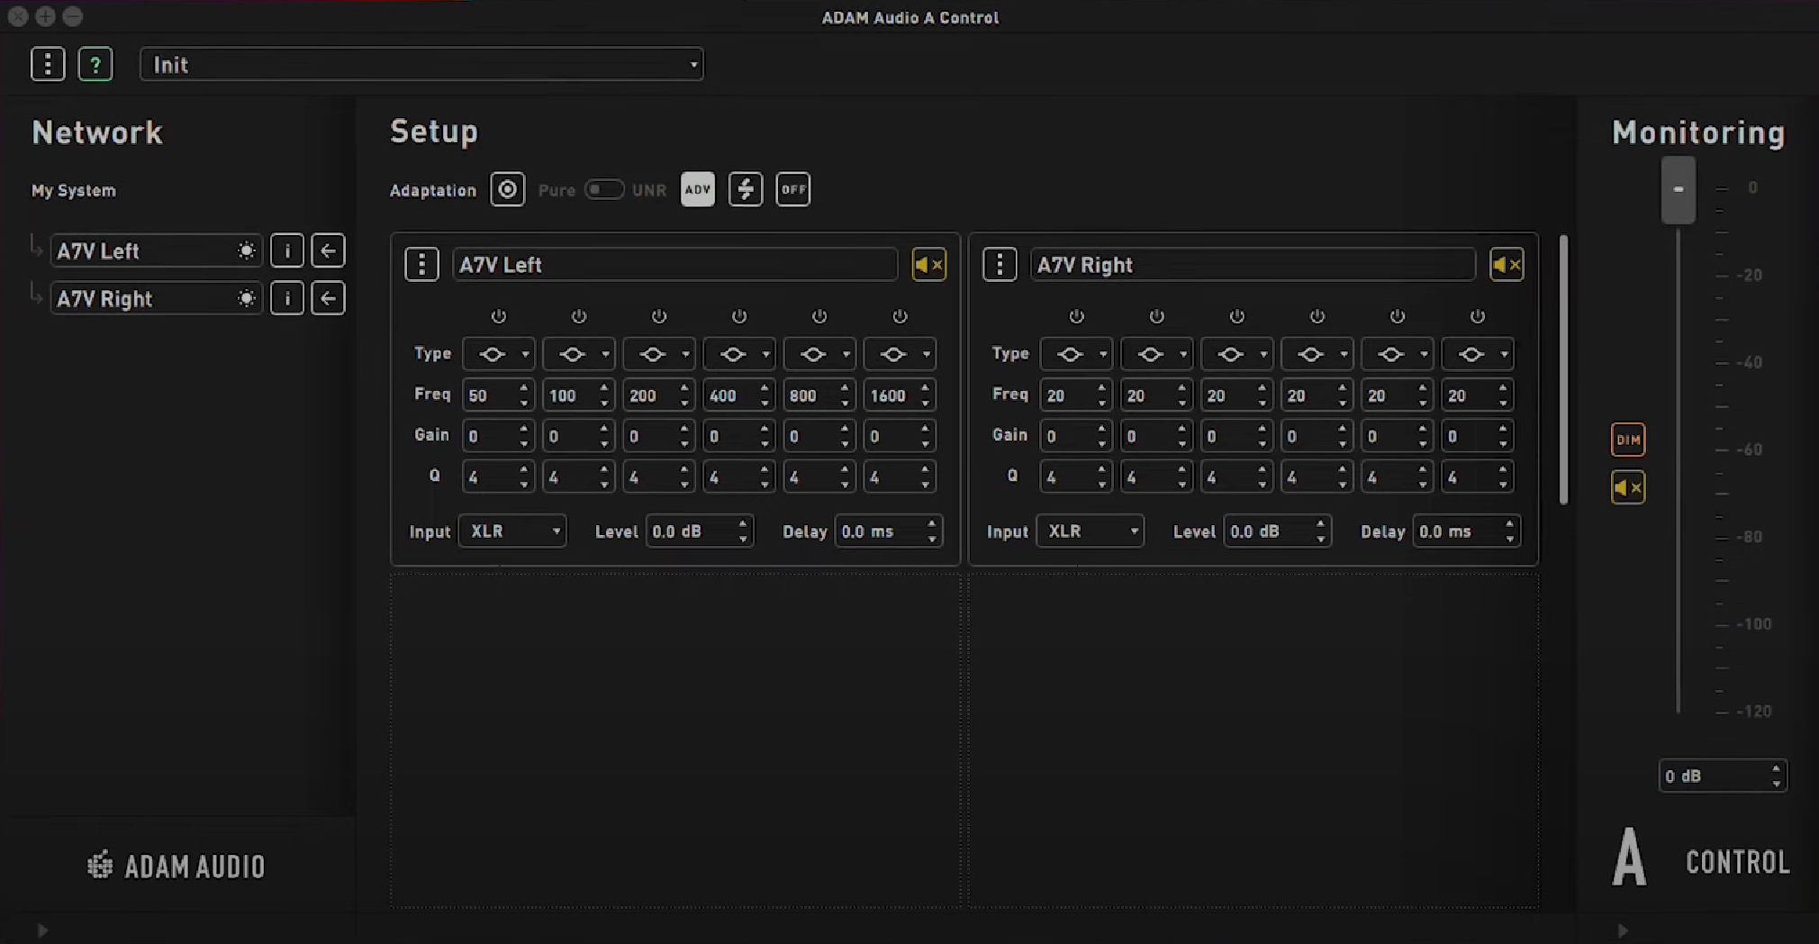Click the Setup panel vertical scrollbar

click(1563, 369)
